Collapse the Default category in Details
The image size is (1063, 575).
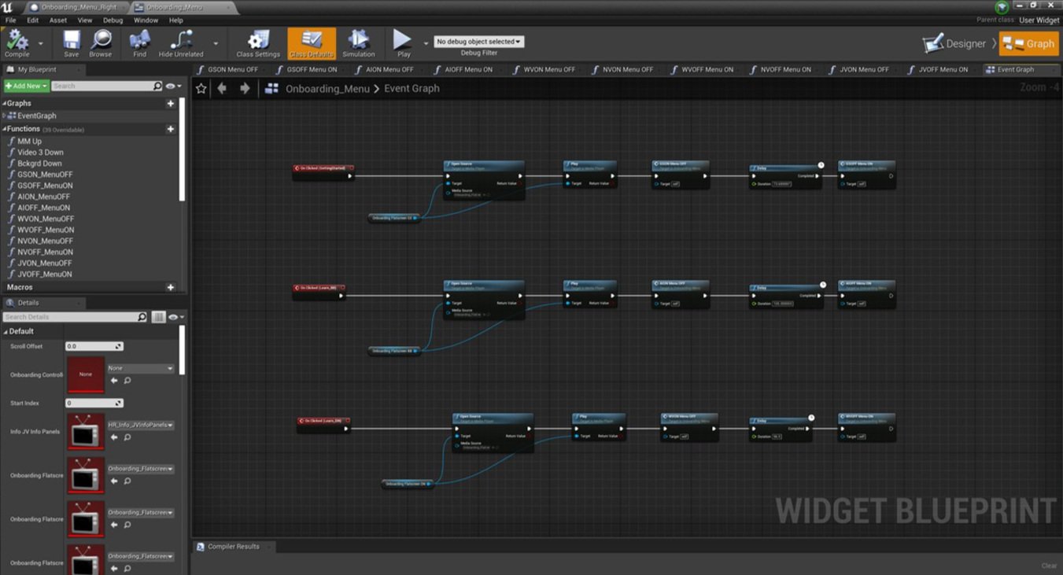[5, 331]
